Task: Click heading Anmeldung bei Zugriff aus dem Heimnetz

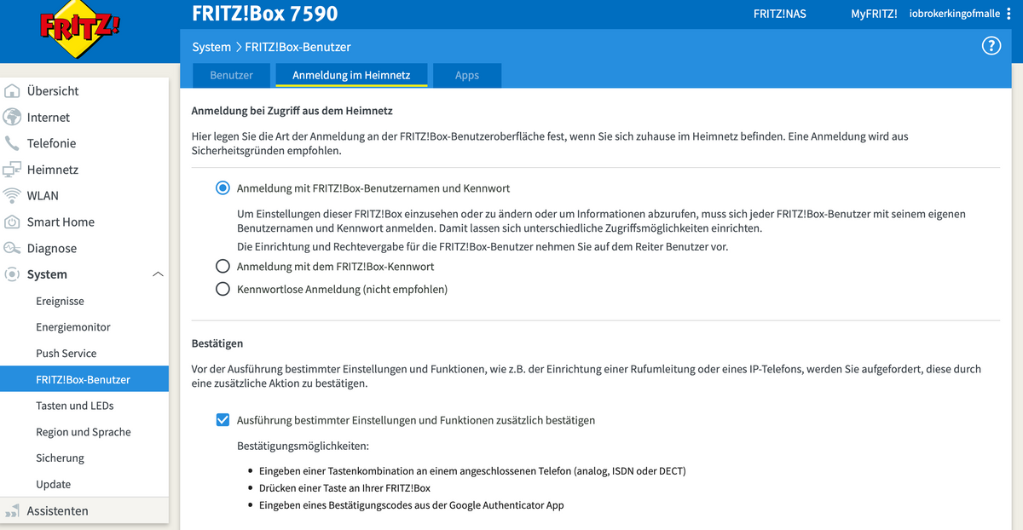Action: (292, 111)
